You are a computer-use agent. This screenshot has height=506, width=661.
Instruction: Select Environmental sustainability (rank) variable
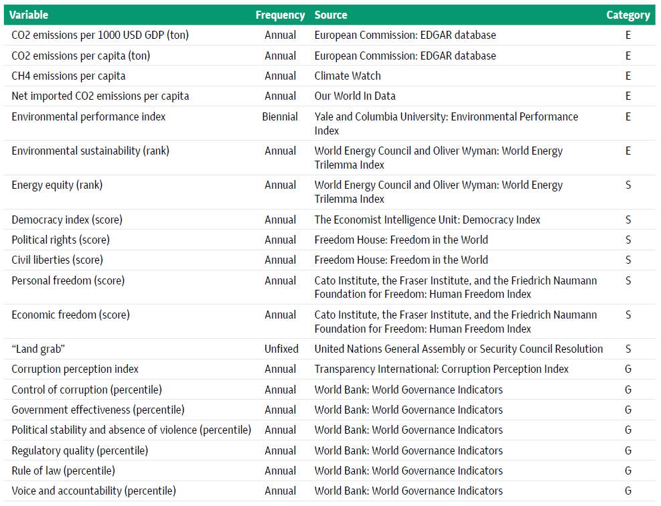[90, 151]
